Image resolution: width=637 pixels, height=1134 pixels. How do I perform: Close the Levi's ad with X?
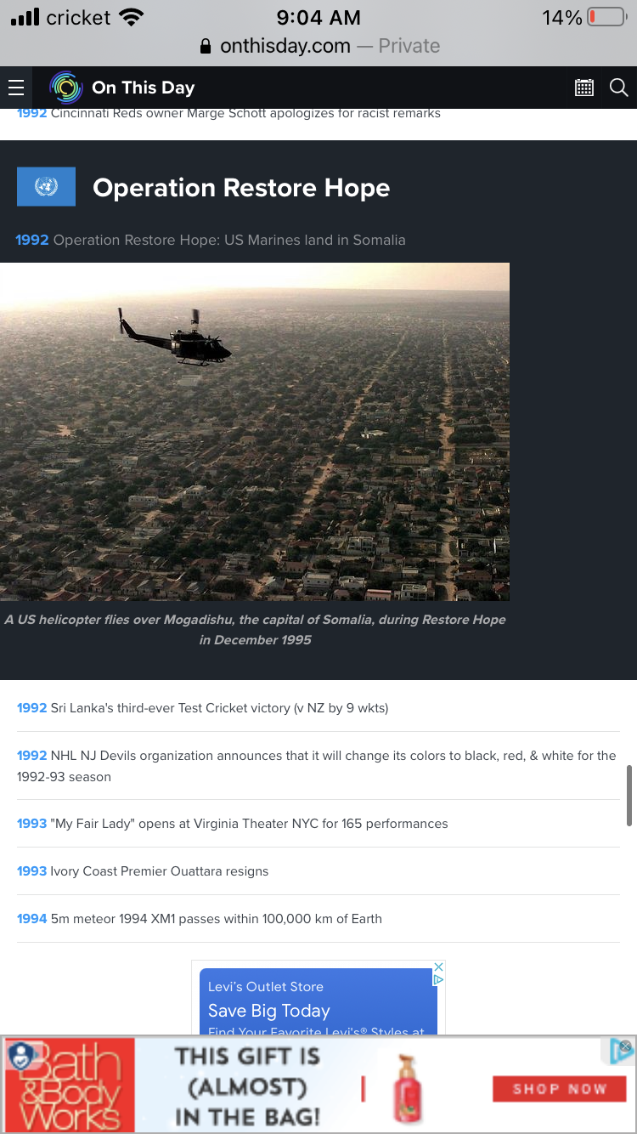click(x=439, y=967)
